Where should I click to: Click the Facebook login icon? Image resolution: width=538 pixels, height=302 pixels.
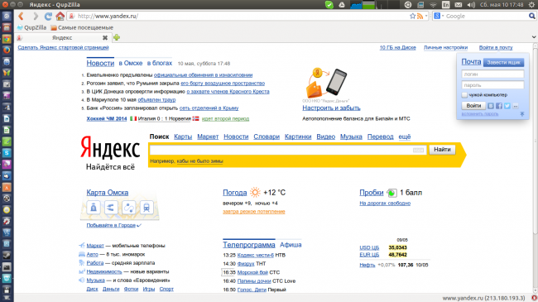point(499,106)
